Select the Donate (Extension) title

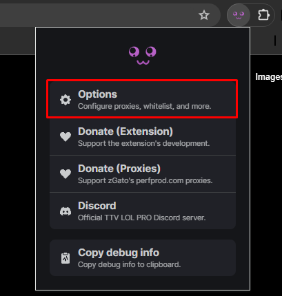[125, 131]
